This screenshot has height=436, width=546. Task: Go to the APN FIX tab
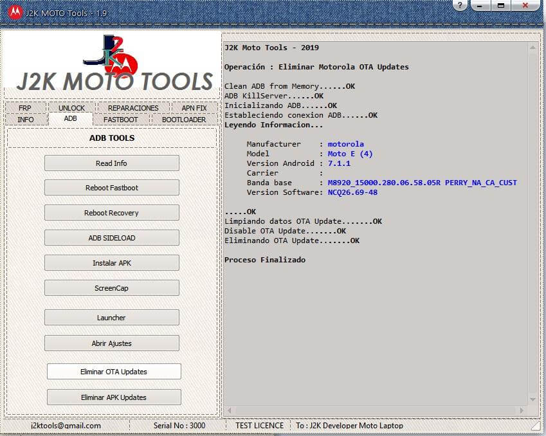point(194,108)
